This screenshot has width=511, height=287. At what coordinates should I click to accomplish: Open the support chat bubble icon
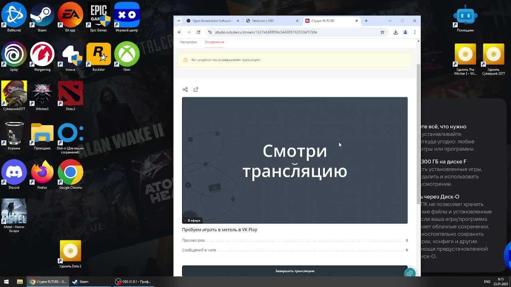coord(410,273)
